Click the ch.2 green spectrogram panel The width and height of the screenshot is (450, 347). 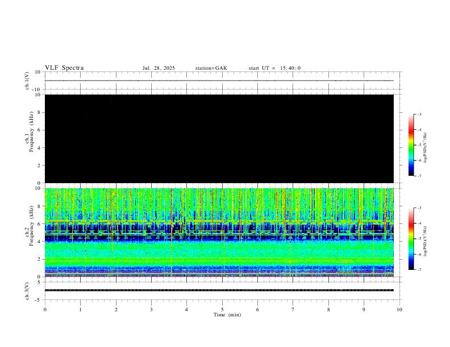coord(219,232)
